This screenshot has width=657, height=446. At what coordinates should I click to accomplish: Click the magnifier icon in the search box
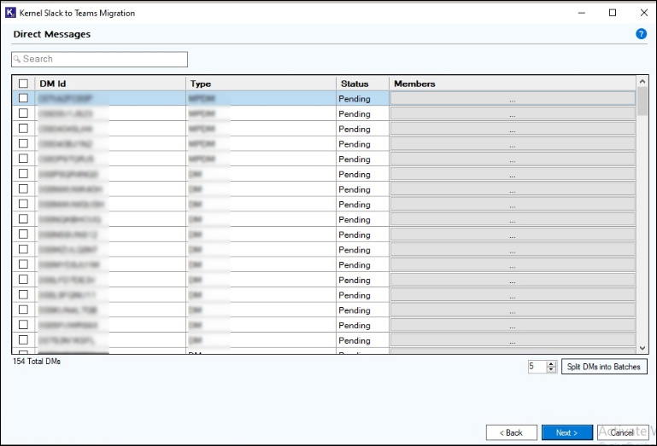click(17, 59)
